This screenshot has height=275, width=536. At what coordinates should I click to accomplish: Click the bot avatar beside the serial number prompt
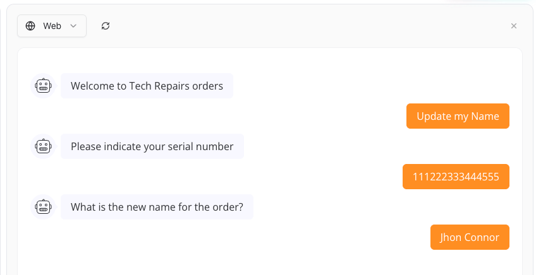pos(43,146)
